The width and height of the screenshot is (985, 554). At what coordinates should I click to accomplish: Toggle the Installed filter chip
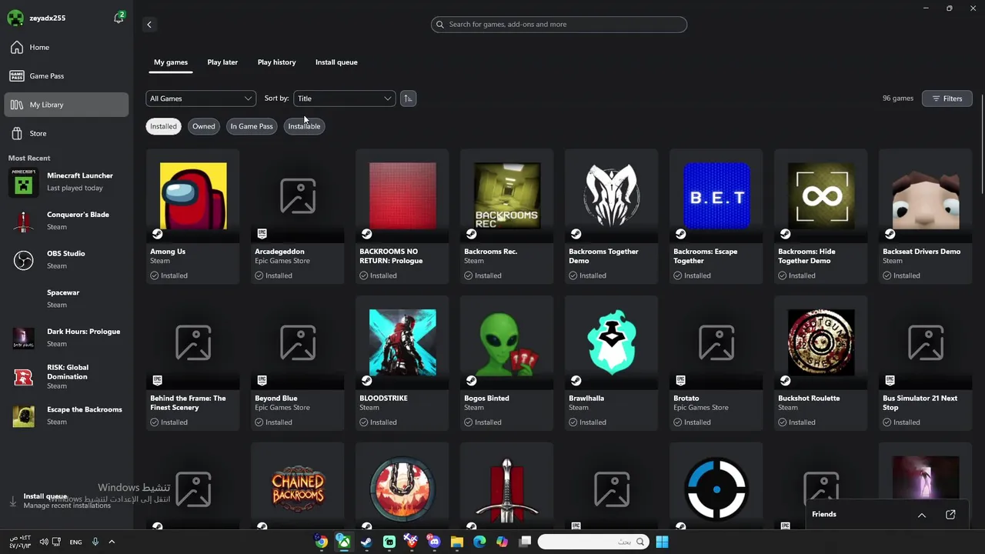pyautogui.click(x=163, y=126)
